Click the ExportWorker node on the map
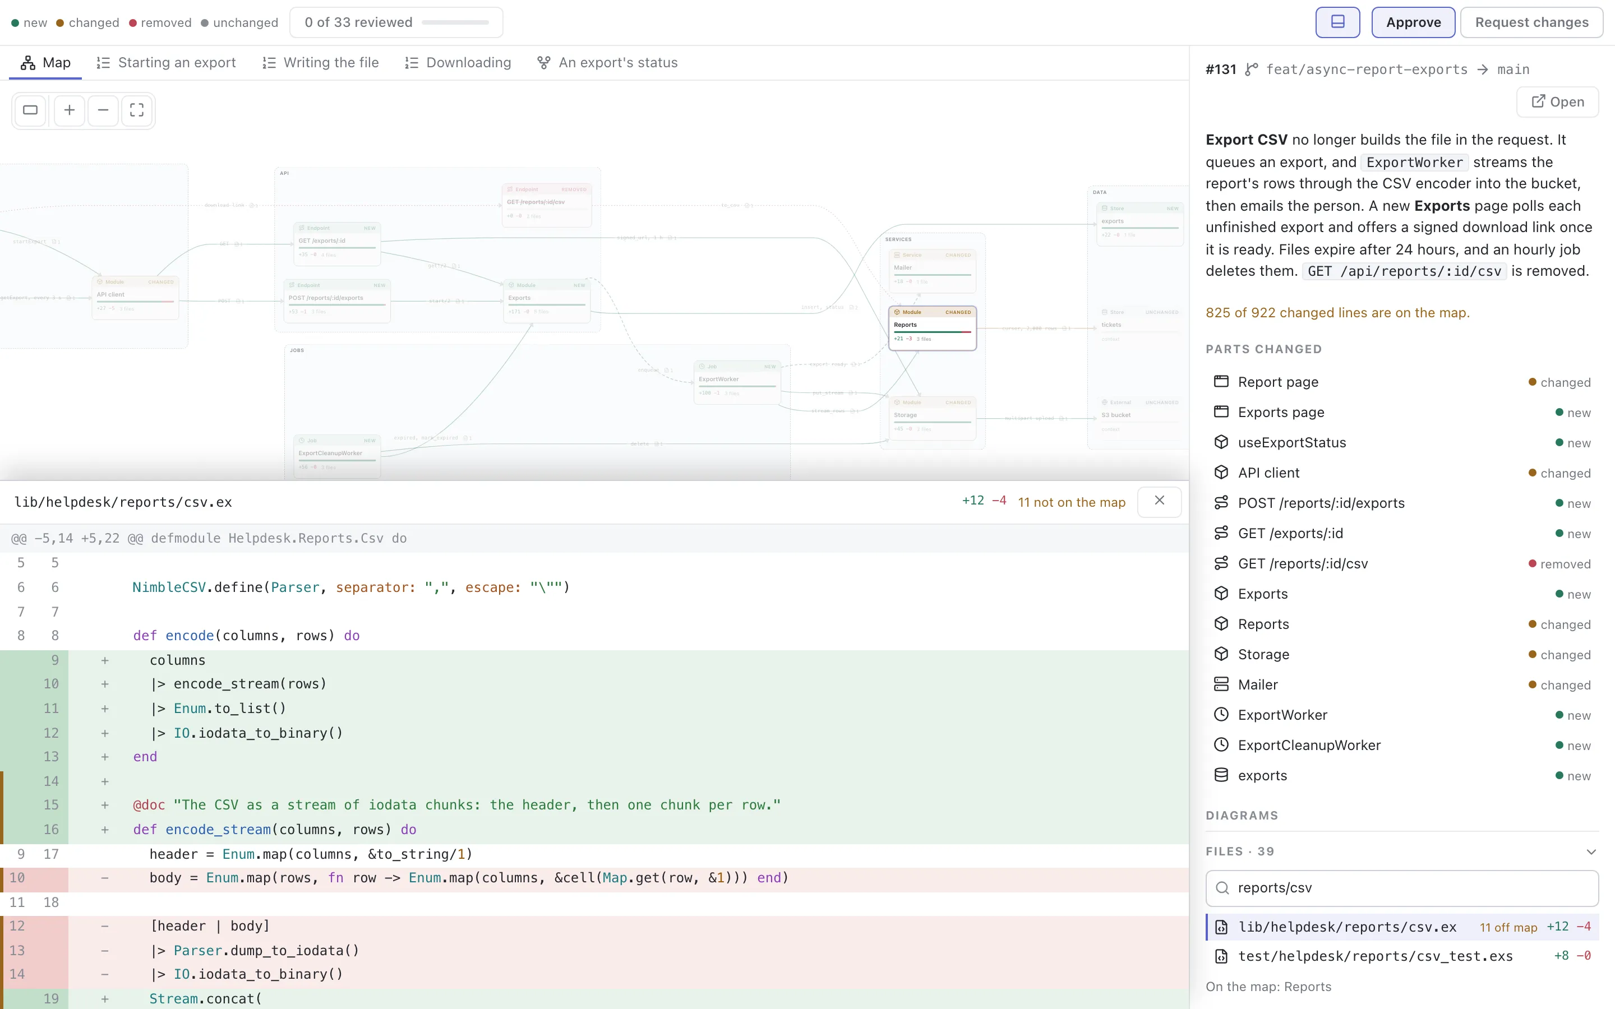The height and width of the screenshot is (1009, 1615). [737, 382]
